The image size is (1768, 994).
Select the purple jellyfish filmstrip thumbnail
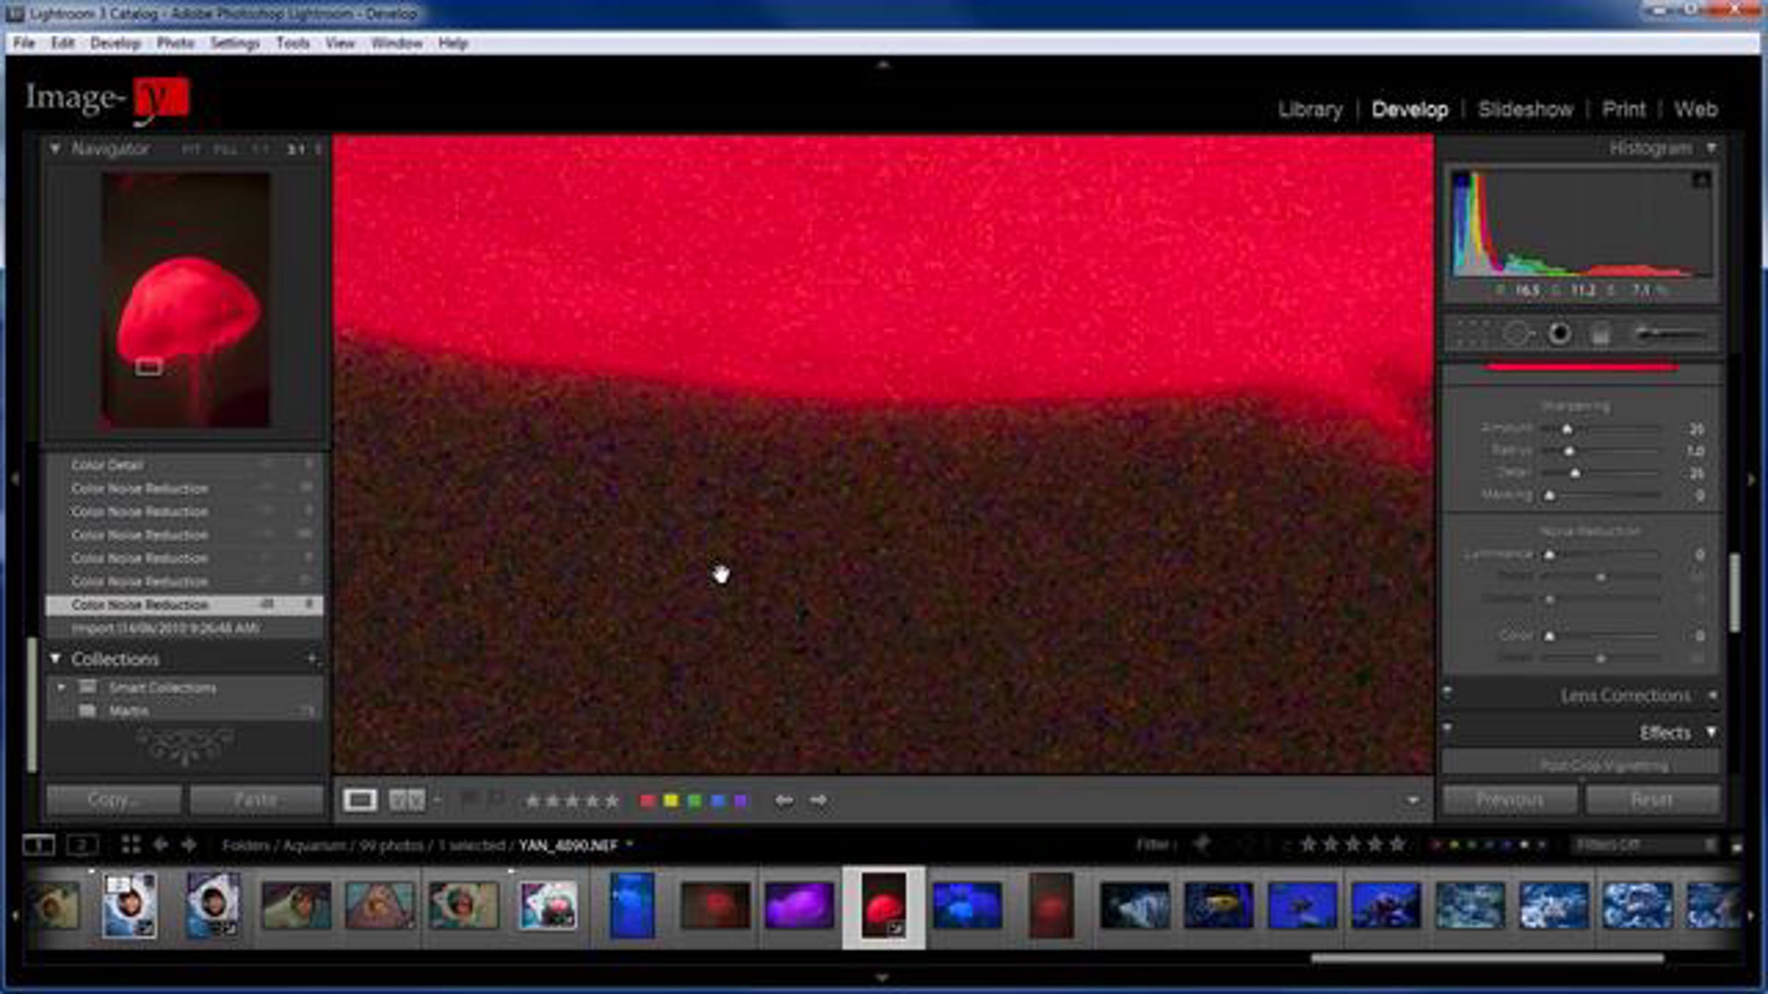(799, 905)
